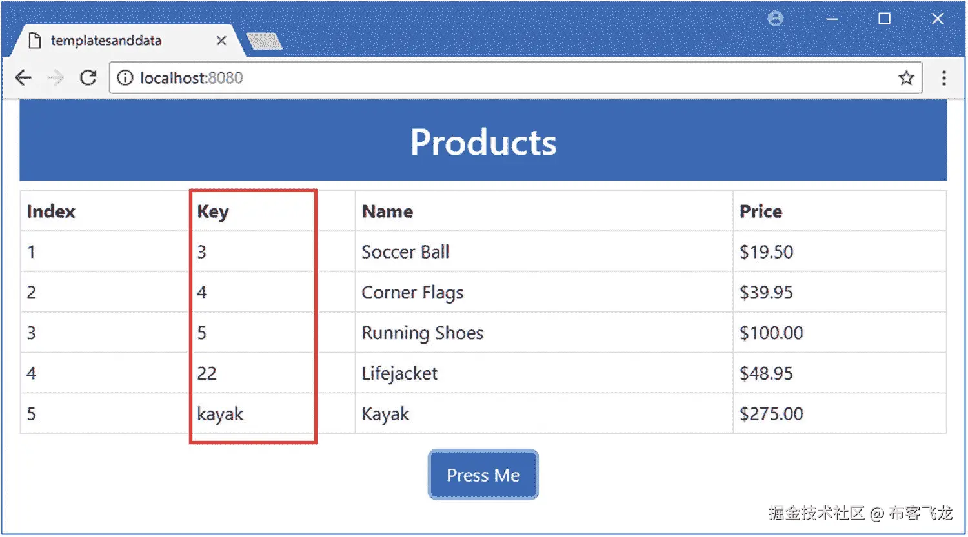Click the Press Me button
Viewport: 968px width, 537px height.
(483, 475)
